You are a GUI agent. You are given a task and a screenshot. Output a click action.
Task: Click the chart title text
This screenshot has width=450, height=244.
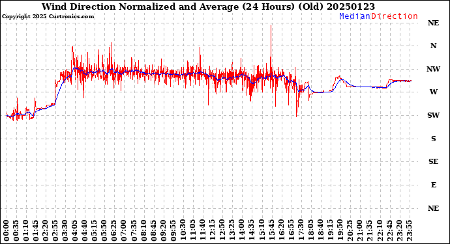coord(208,7)
